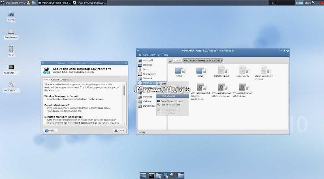
Task: Click the media path button in location bar
Action: 177,60
